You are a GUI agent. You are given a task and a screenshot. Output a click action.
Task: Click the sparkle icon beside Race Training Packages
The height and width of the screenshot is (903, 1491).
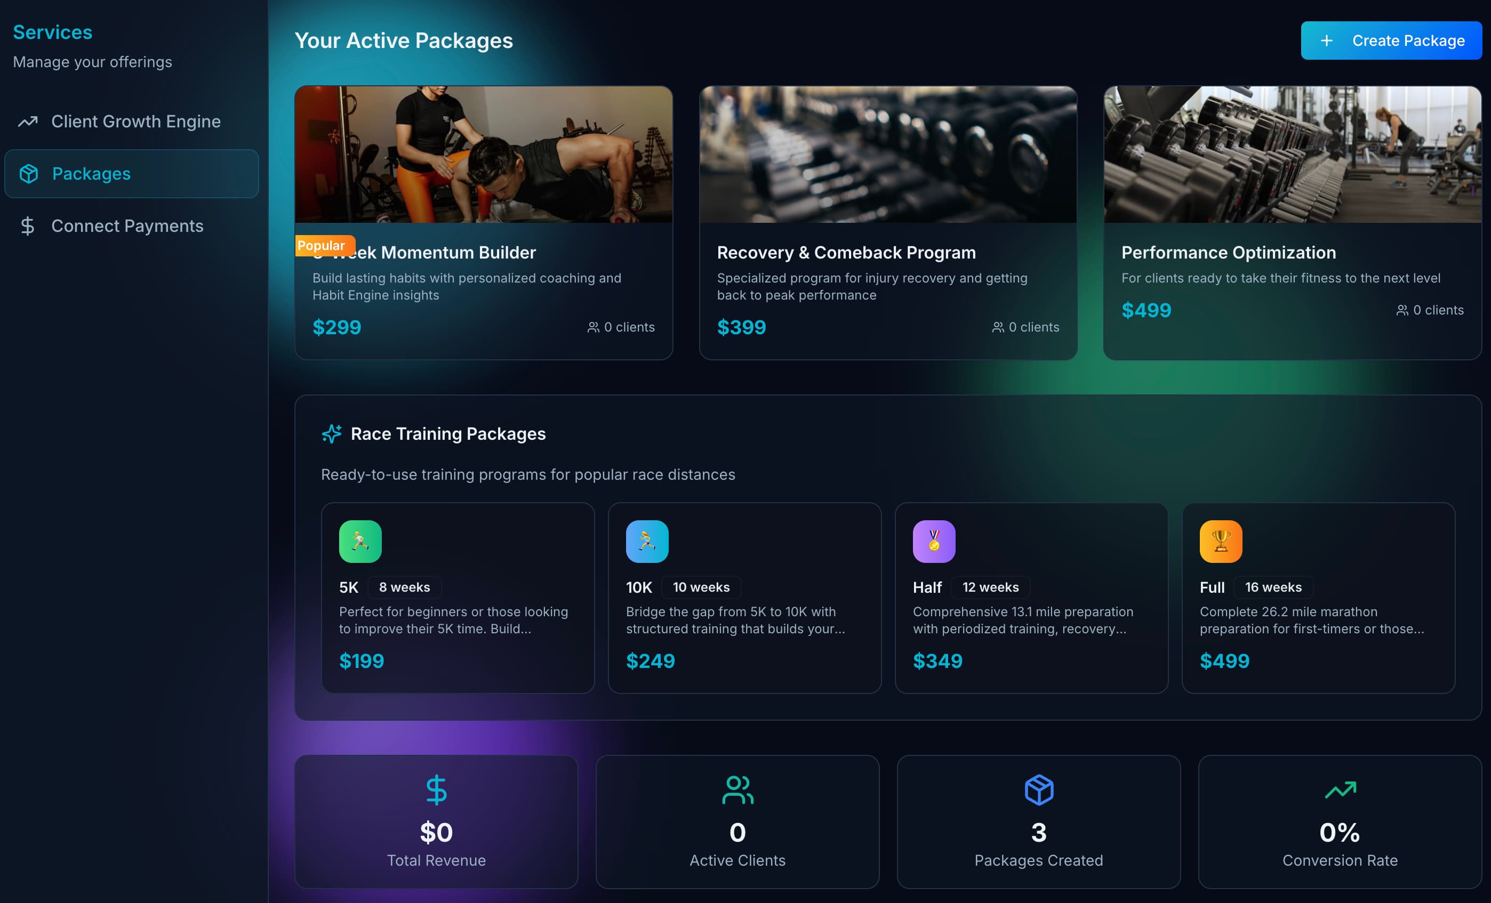tap(332, 434)
